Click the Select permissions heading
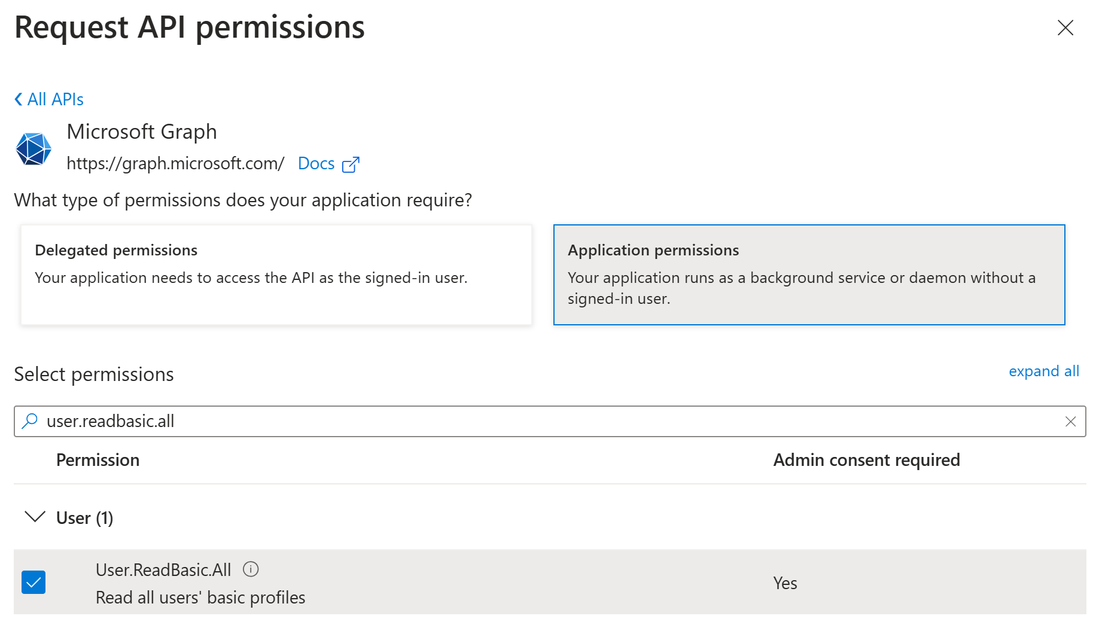This screenshot has height=628, width=1096. click(94, 374)
